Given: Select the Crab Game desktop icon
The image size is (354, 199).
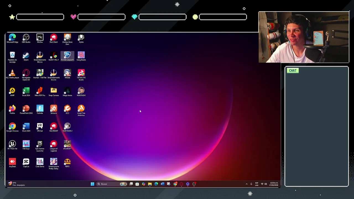Looking at the screenshot, I should click(40, 163).
